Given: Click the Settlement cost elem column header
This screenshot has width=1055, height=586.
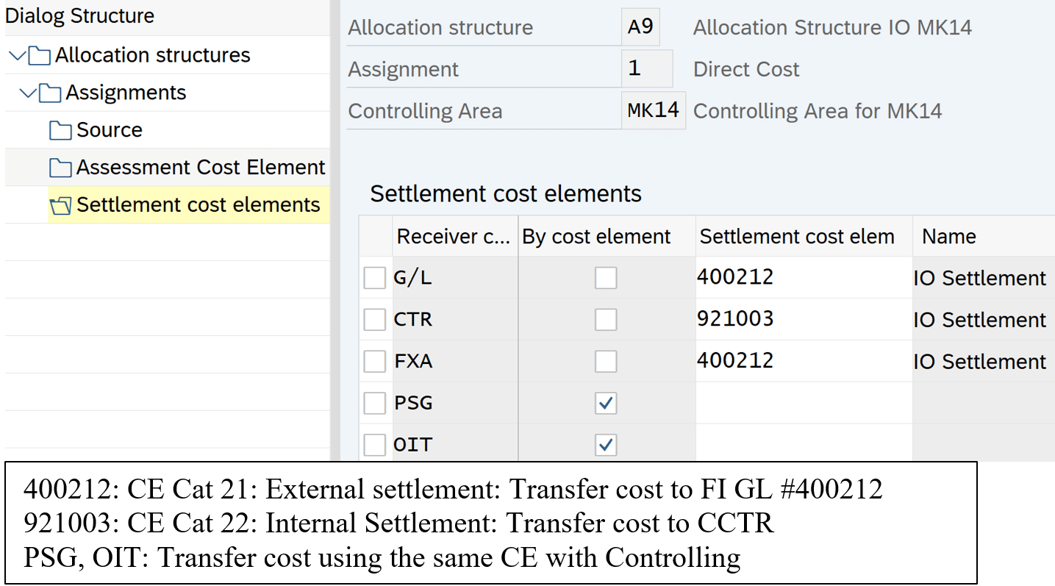Looking at the screenshot, I should [x=796, y=237].
